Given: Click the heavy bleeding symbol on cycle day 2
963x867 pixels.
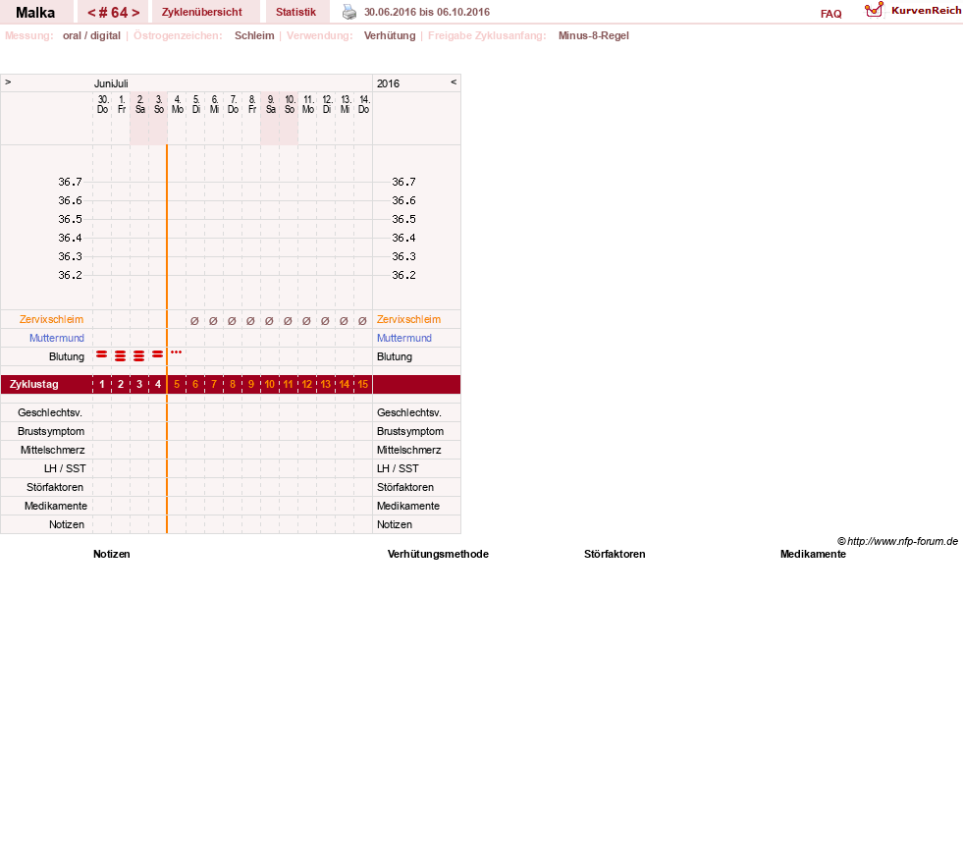Looking at the screenshot, I should click(121, 355).
